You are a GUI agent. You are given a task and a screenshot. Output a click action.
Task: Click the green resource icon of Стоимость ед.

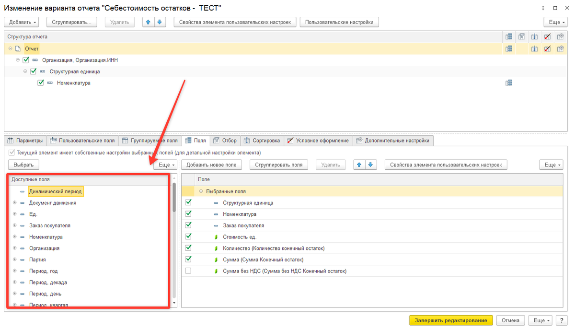216,237
